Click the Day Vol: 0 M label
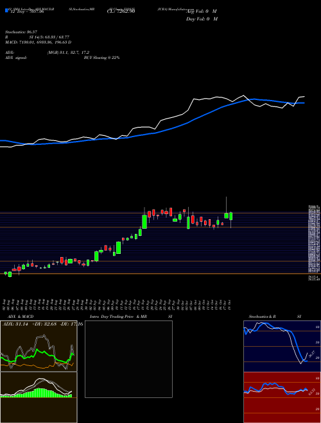The width and height of the screenshot is (321, 423). 202,19
